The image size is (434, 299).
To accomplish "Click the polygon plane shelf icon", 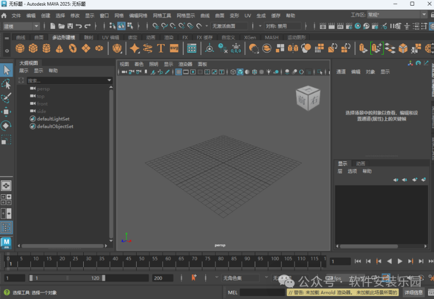I will (x=86, y=48).
